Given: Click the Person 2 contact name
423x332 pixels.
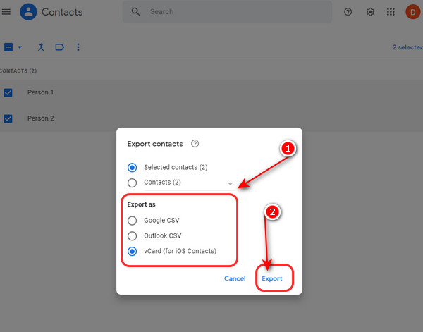Looking at the screenshot, I should click(x=40, y=118).
